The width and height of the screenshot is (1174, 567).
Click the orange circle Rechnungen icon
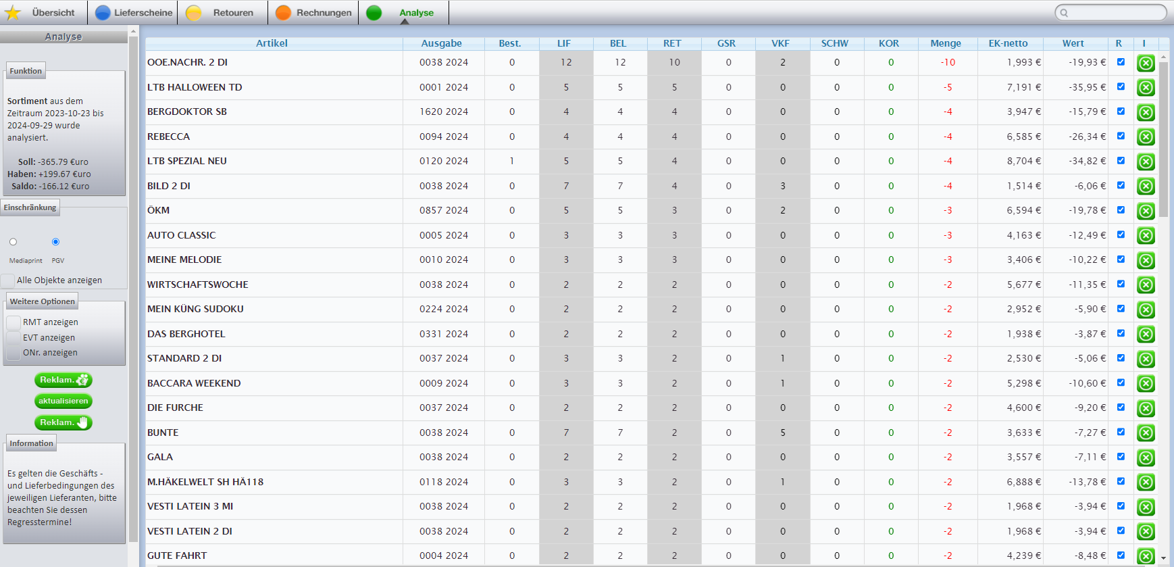click(x=284, y=13)
